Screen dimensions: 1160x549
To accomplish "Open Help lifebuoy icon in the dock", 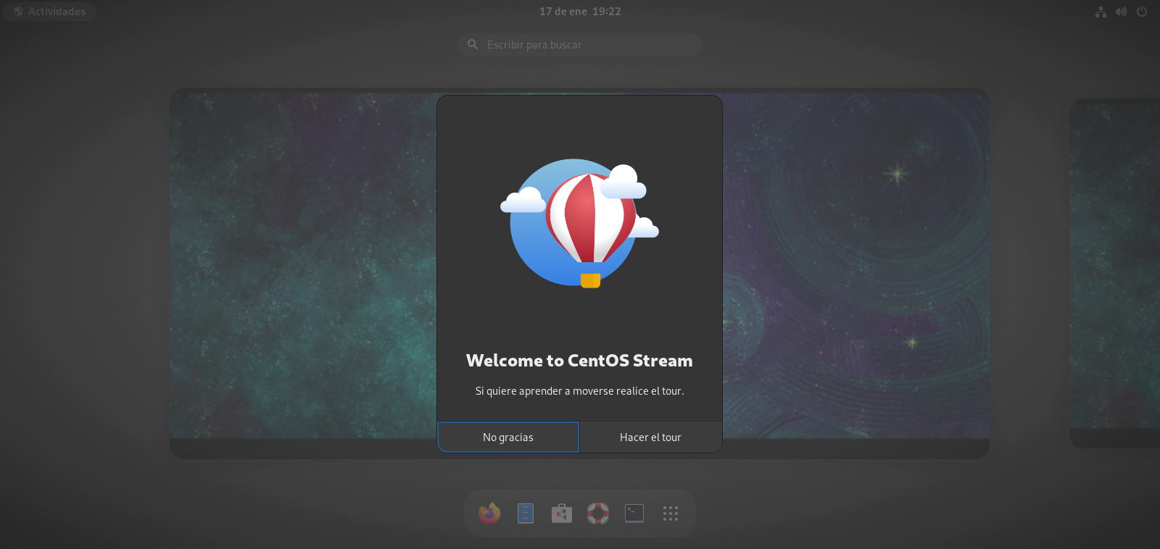I will (x=598, y=514).
